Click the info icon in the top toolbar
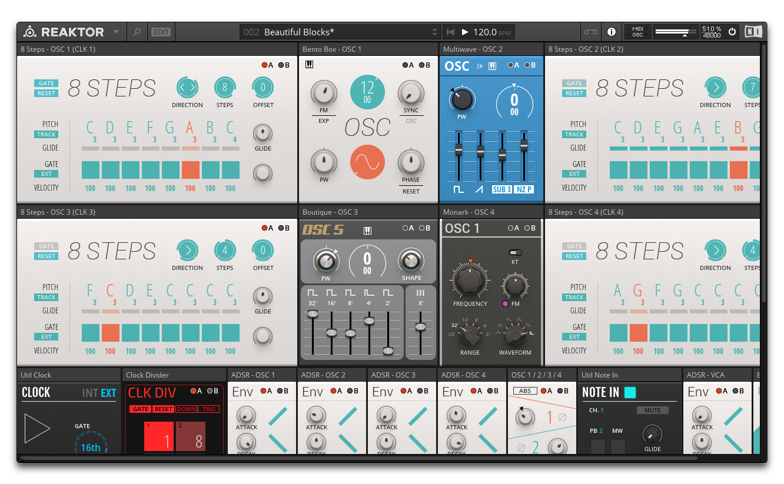Screen dimensions: 784x484 point(611,32)
